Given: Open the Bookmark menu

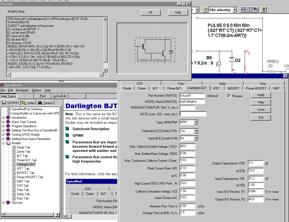Looking at the screenshot, I should tap(22, 90).
